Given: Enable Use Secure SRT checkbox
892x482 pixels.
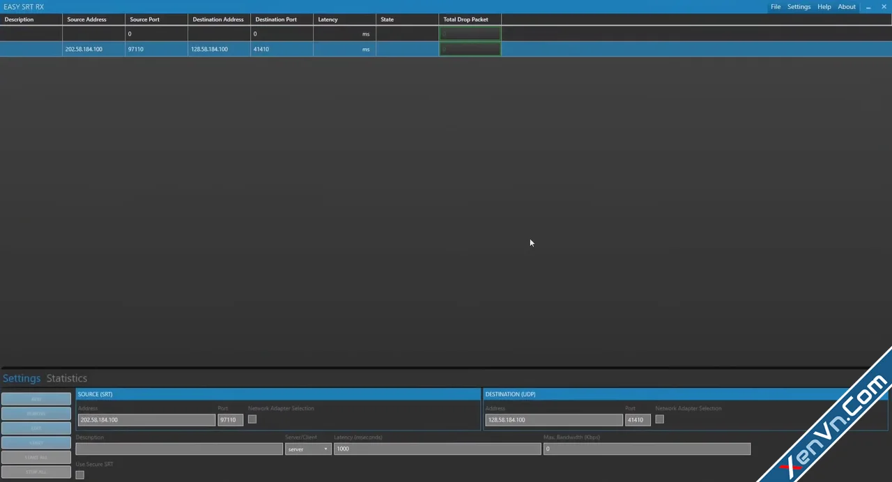Looking at the screenshot, I should point(79,475).
